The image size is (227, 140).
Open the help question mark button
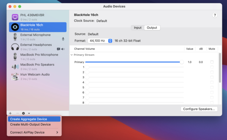[x=215, y=15]
